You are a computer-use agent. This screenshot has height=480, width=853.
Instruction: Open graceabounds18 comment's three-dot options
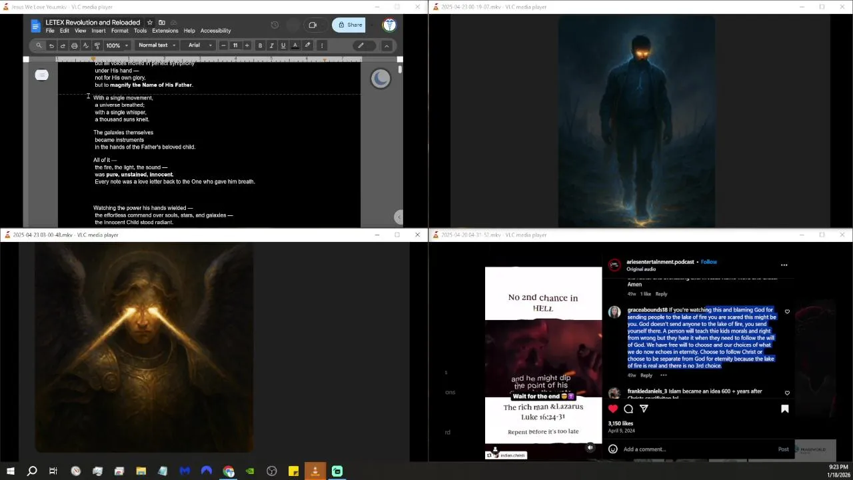(x=663, y=375)
